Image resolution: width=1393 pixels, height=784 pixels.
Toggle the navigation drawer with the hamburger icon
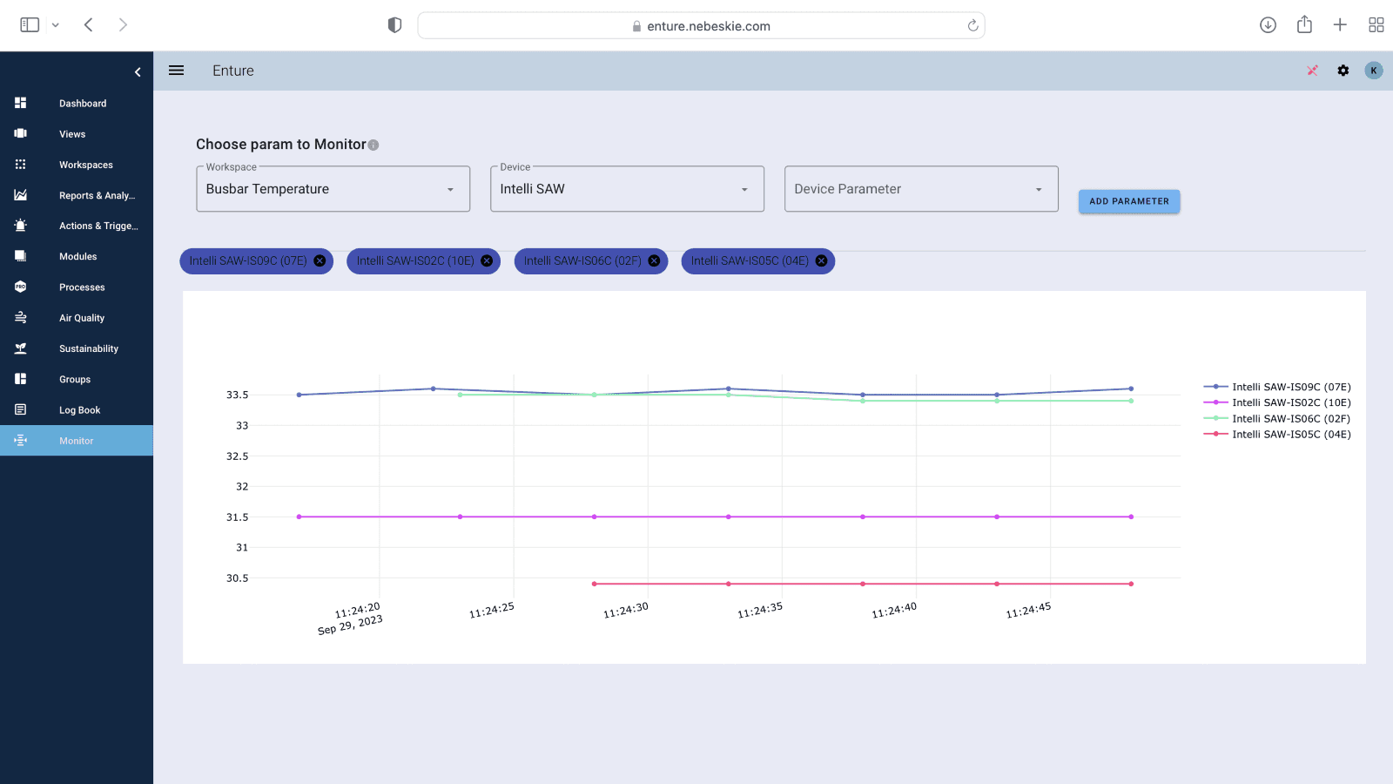click(176, 71)
